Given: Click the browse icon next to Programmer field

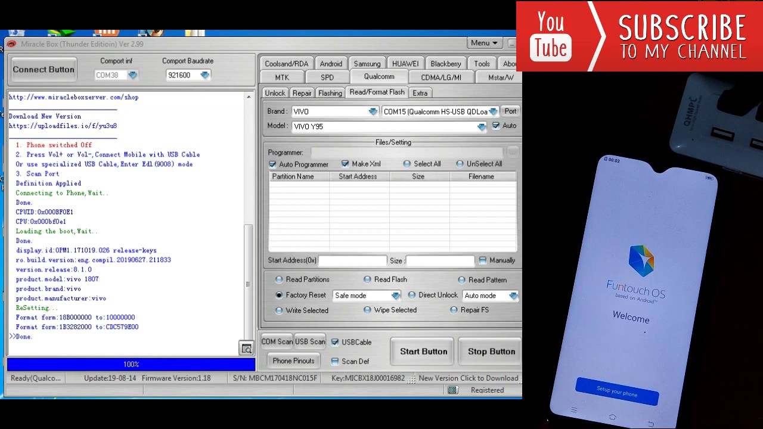Looking at the screenshot, I should pyautogui.click(x=513, y=153).
